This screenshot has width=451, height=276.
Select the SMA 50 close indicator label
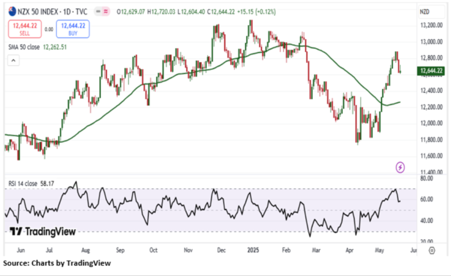pos(24,47)
